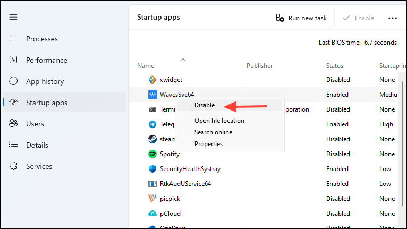The image size is (407, 229).
Task: Click the RtkAudUService64 app icon
Action: (x=152, y=184)
